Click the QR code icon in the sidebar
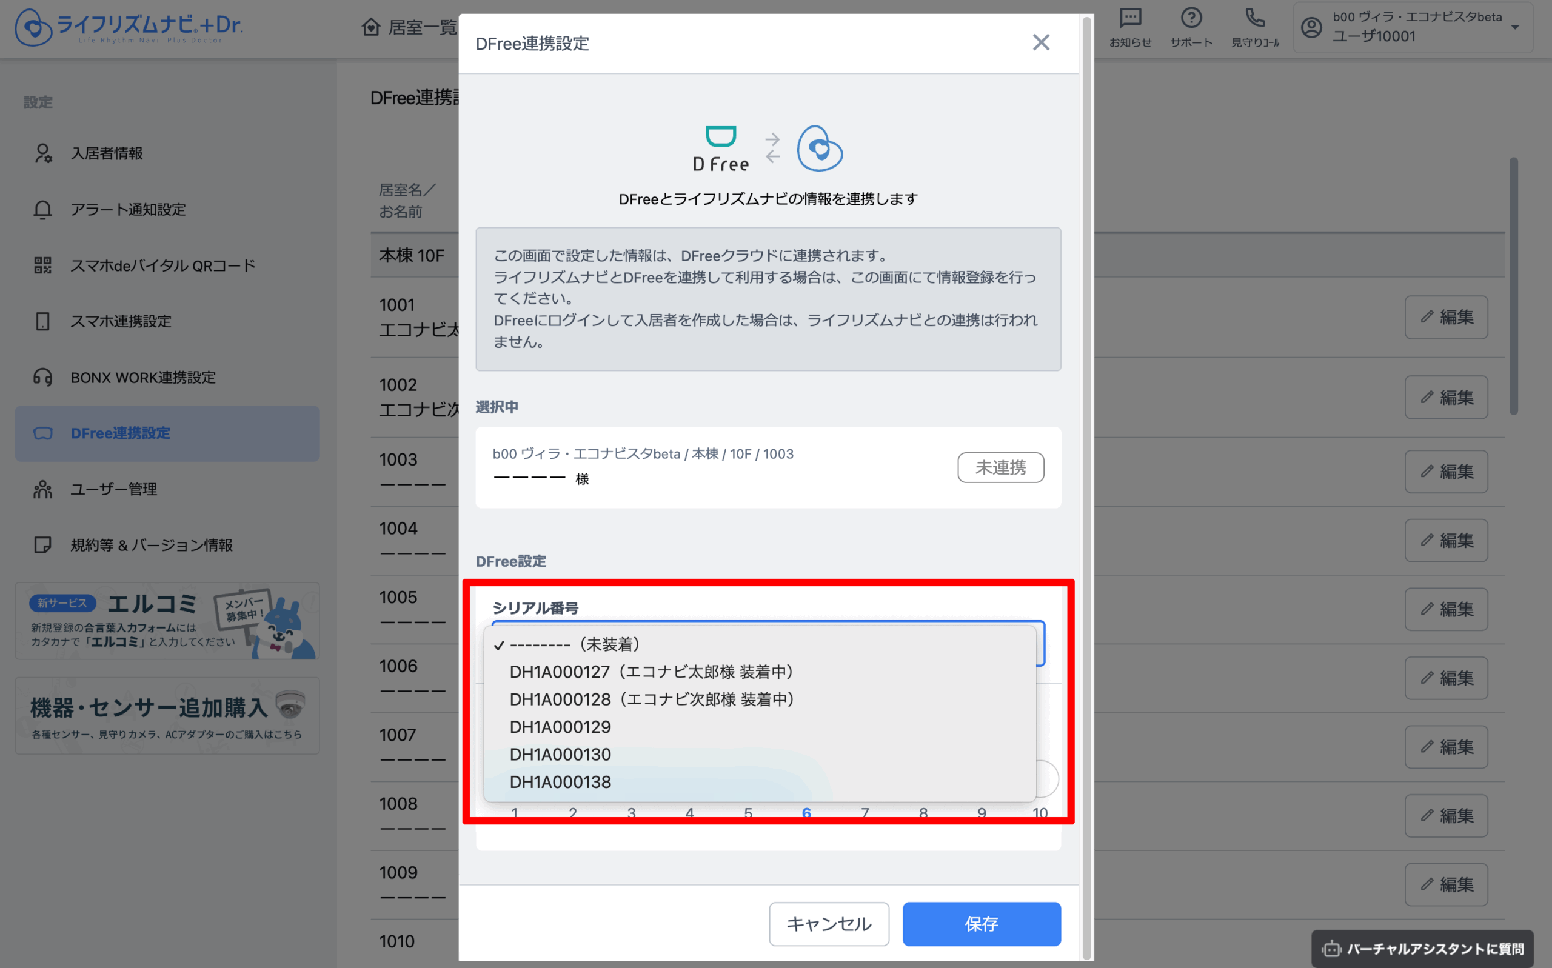This screenshot has width=1552, height=968. (43, 265)
